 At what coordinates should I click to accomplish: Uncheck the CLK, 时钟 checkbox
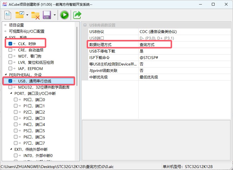pyautogui.click(x=10, y=43)
